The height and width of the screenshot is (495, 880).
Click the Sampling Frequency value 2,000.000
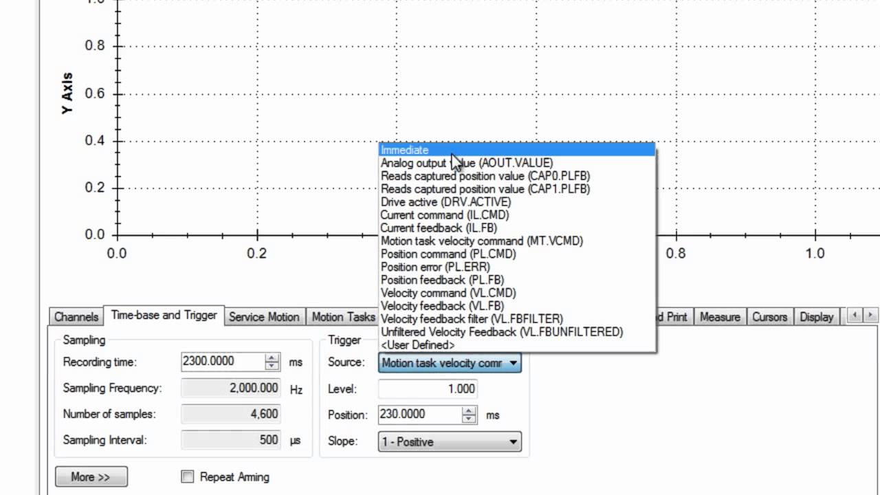pyautogui.click(x=230, y=388)
